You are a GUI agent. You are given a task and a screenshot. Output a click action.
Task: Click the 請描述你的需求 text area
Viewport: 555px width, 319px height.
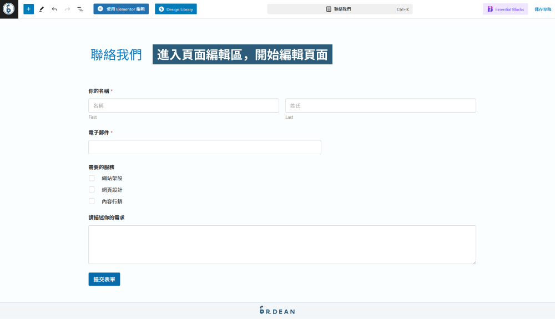click(282, 245)
